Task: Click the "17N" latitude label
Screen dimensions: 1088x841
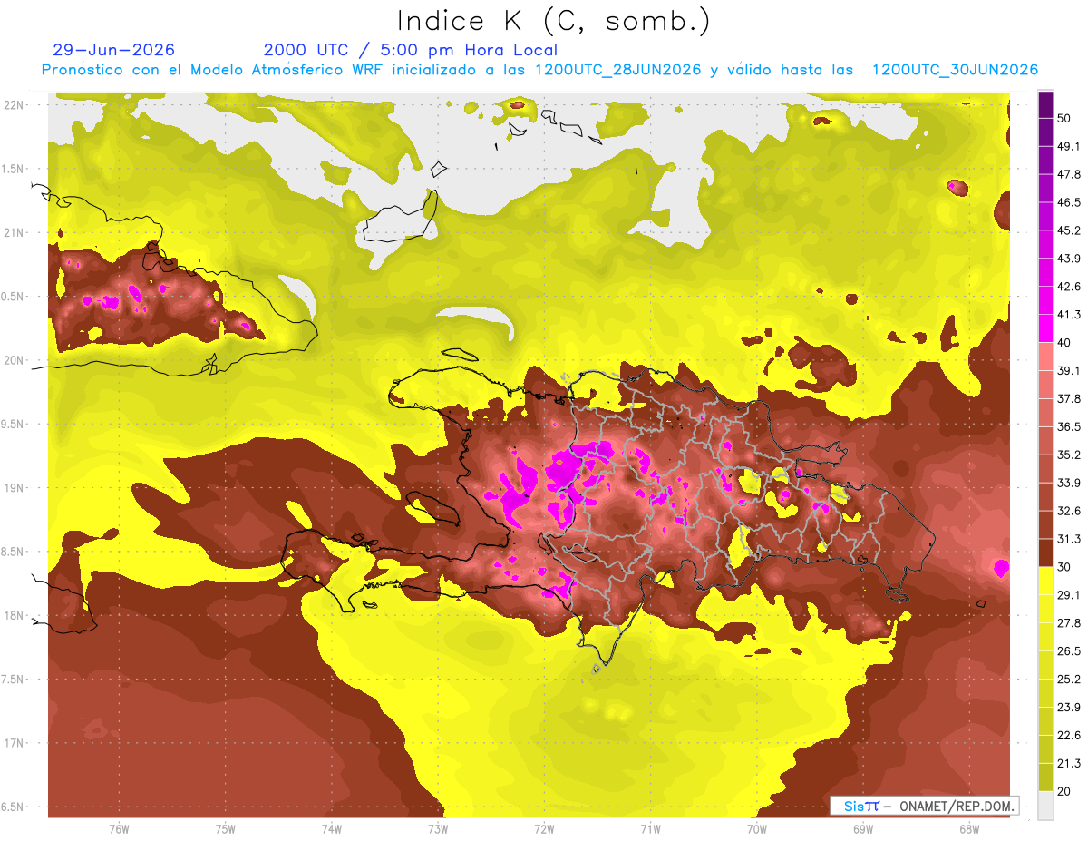Action: 15,743
